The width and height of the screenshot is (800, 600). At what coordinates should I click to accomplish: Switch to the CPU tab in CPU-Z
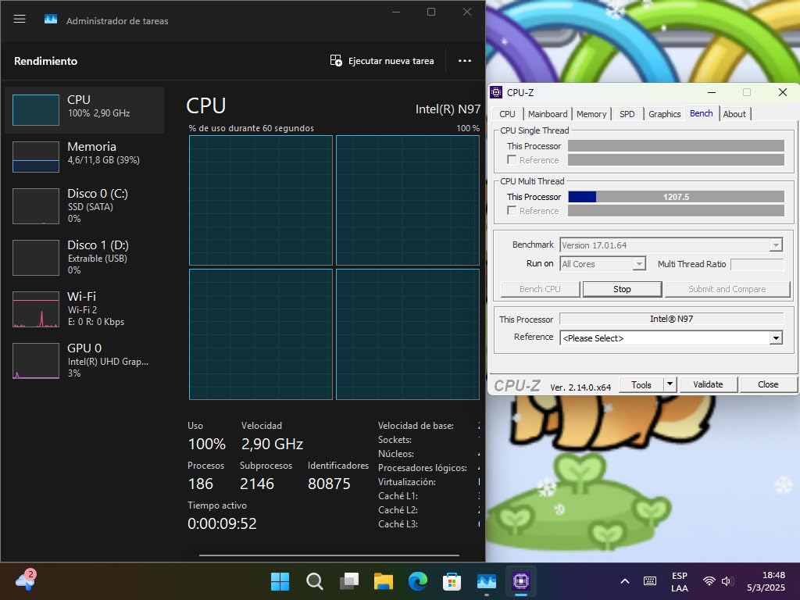coord(507,114)
